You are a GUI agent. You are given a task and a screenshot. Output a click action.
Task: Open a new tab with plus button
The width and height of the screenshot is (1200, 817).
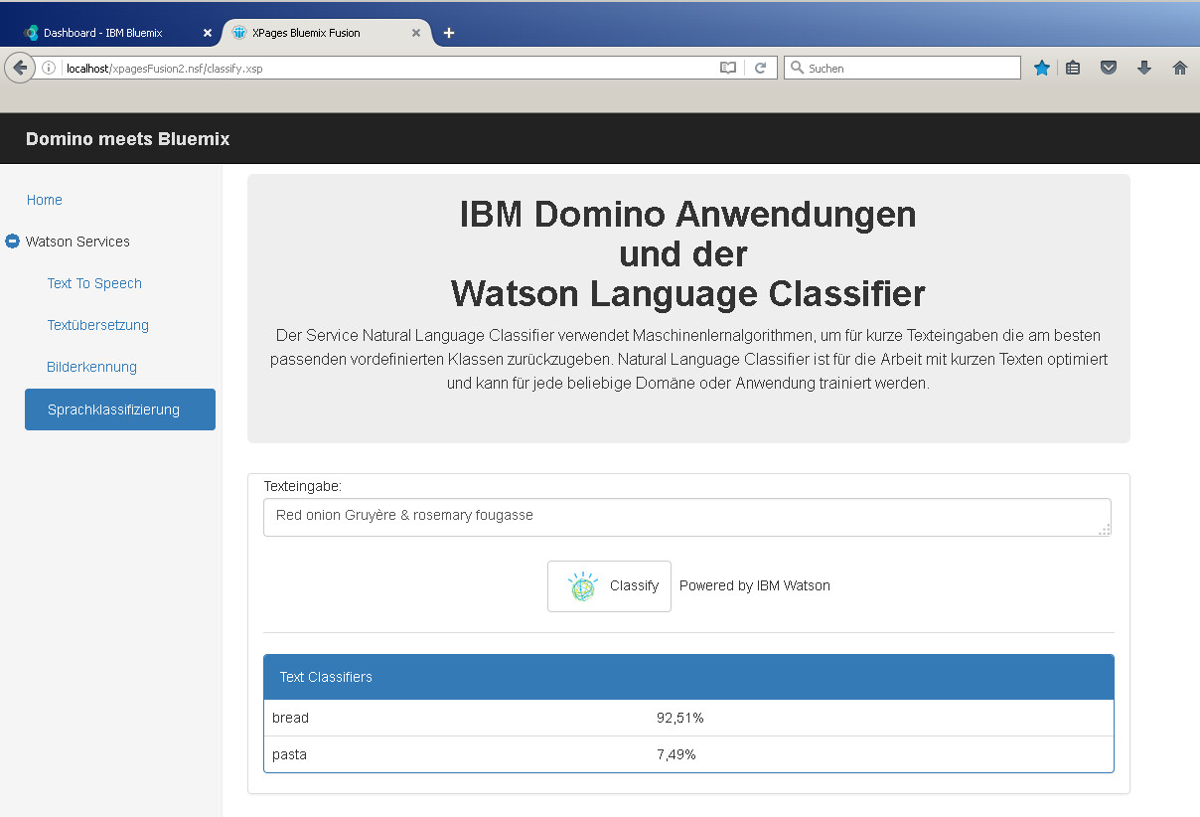pos(449,33)
